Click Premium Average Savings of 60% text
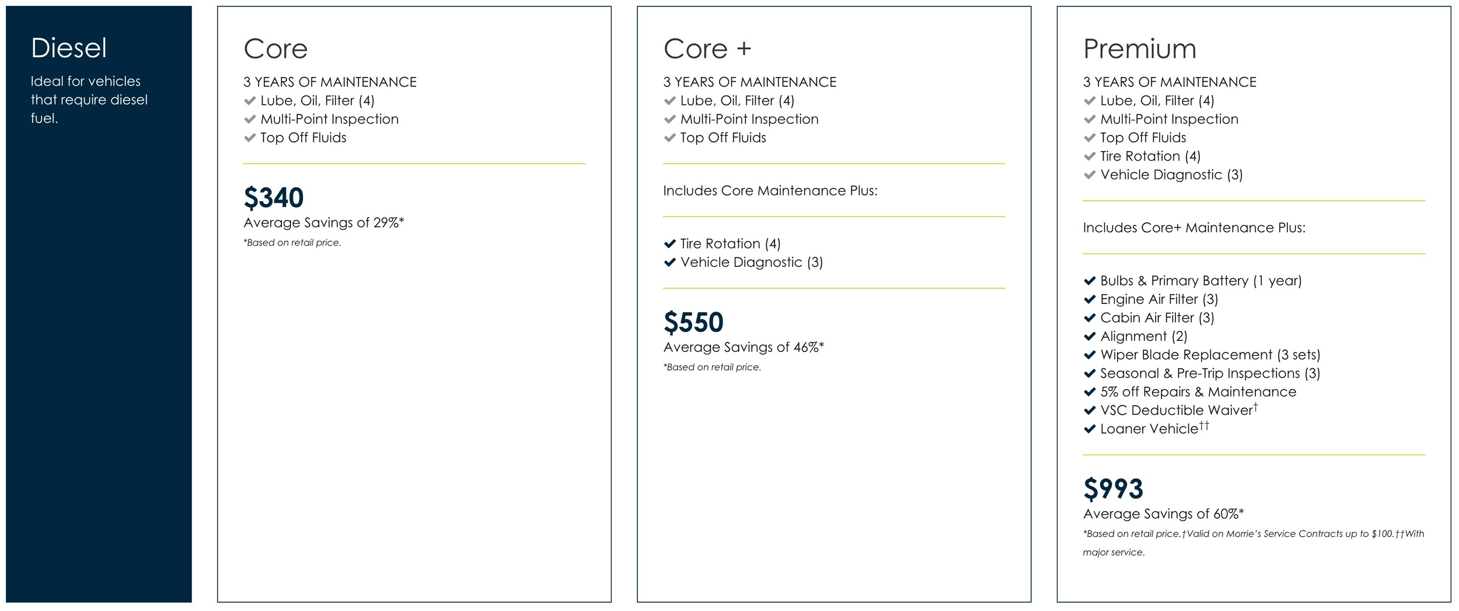This screenshot has height=611, width=1459. (x=1164, y=514)
